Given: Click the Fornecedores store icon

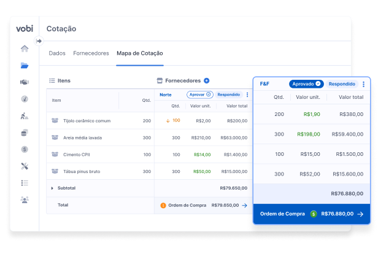Looking at the screenshot, I should [x=160, y=80].
